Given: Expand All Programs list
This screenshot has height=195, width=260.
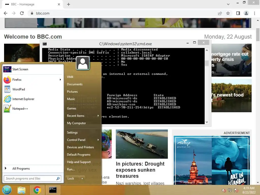Looking at the screenshot, I should 33,169.
